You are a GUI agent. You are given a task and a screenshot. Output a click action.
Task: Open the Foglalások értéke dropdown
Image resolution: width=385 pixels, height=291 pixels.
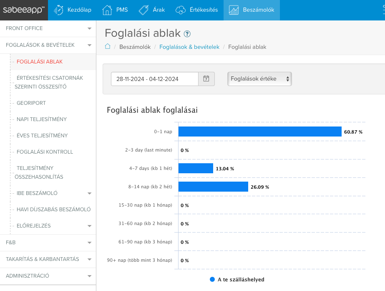[x=259, y=78]
